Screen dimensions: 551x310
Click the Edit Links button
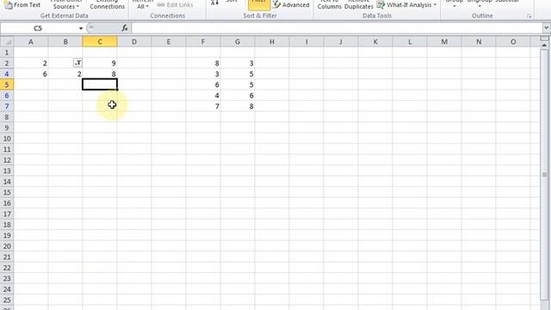click(175, 5)
